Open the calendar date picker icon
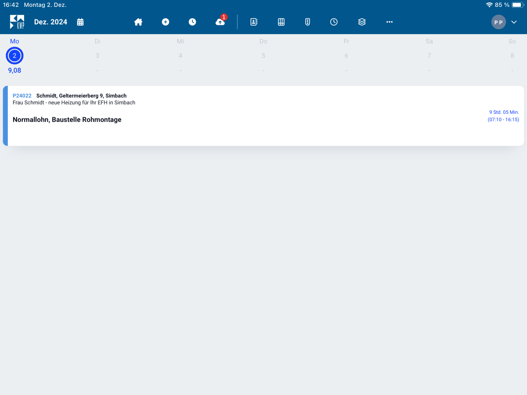The height and width of the screenshot is (395, 527). click(x=80, y=22)
